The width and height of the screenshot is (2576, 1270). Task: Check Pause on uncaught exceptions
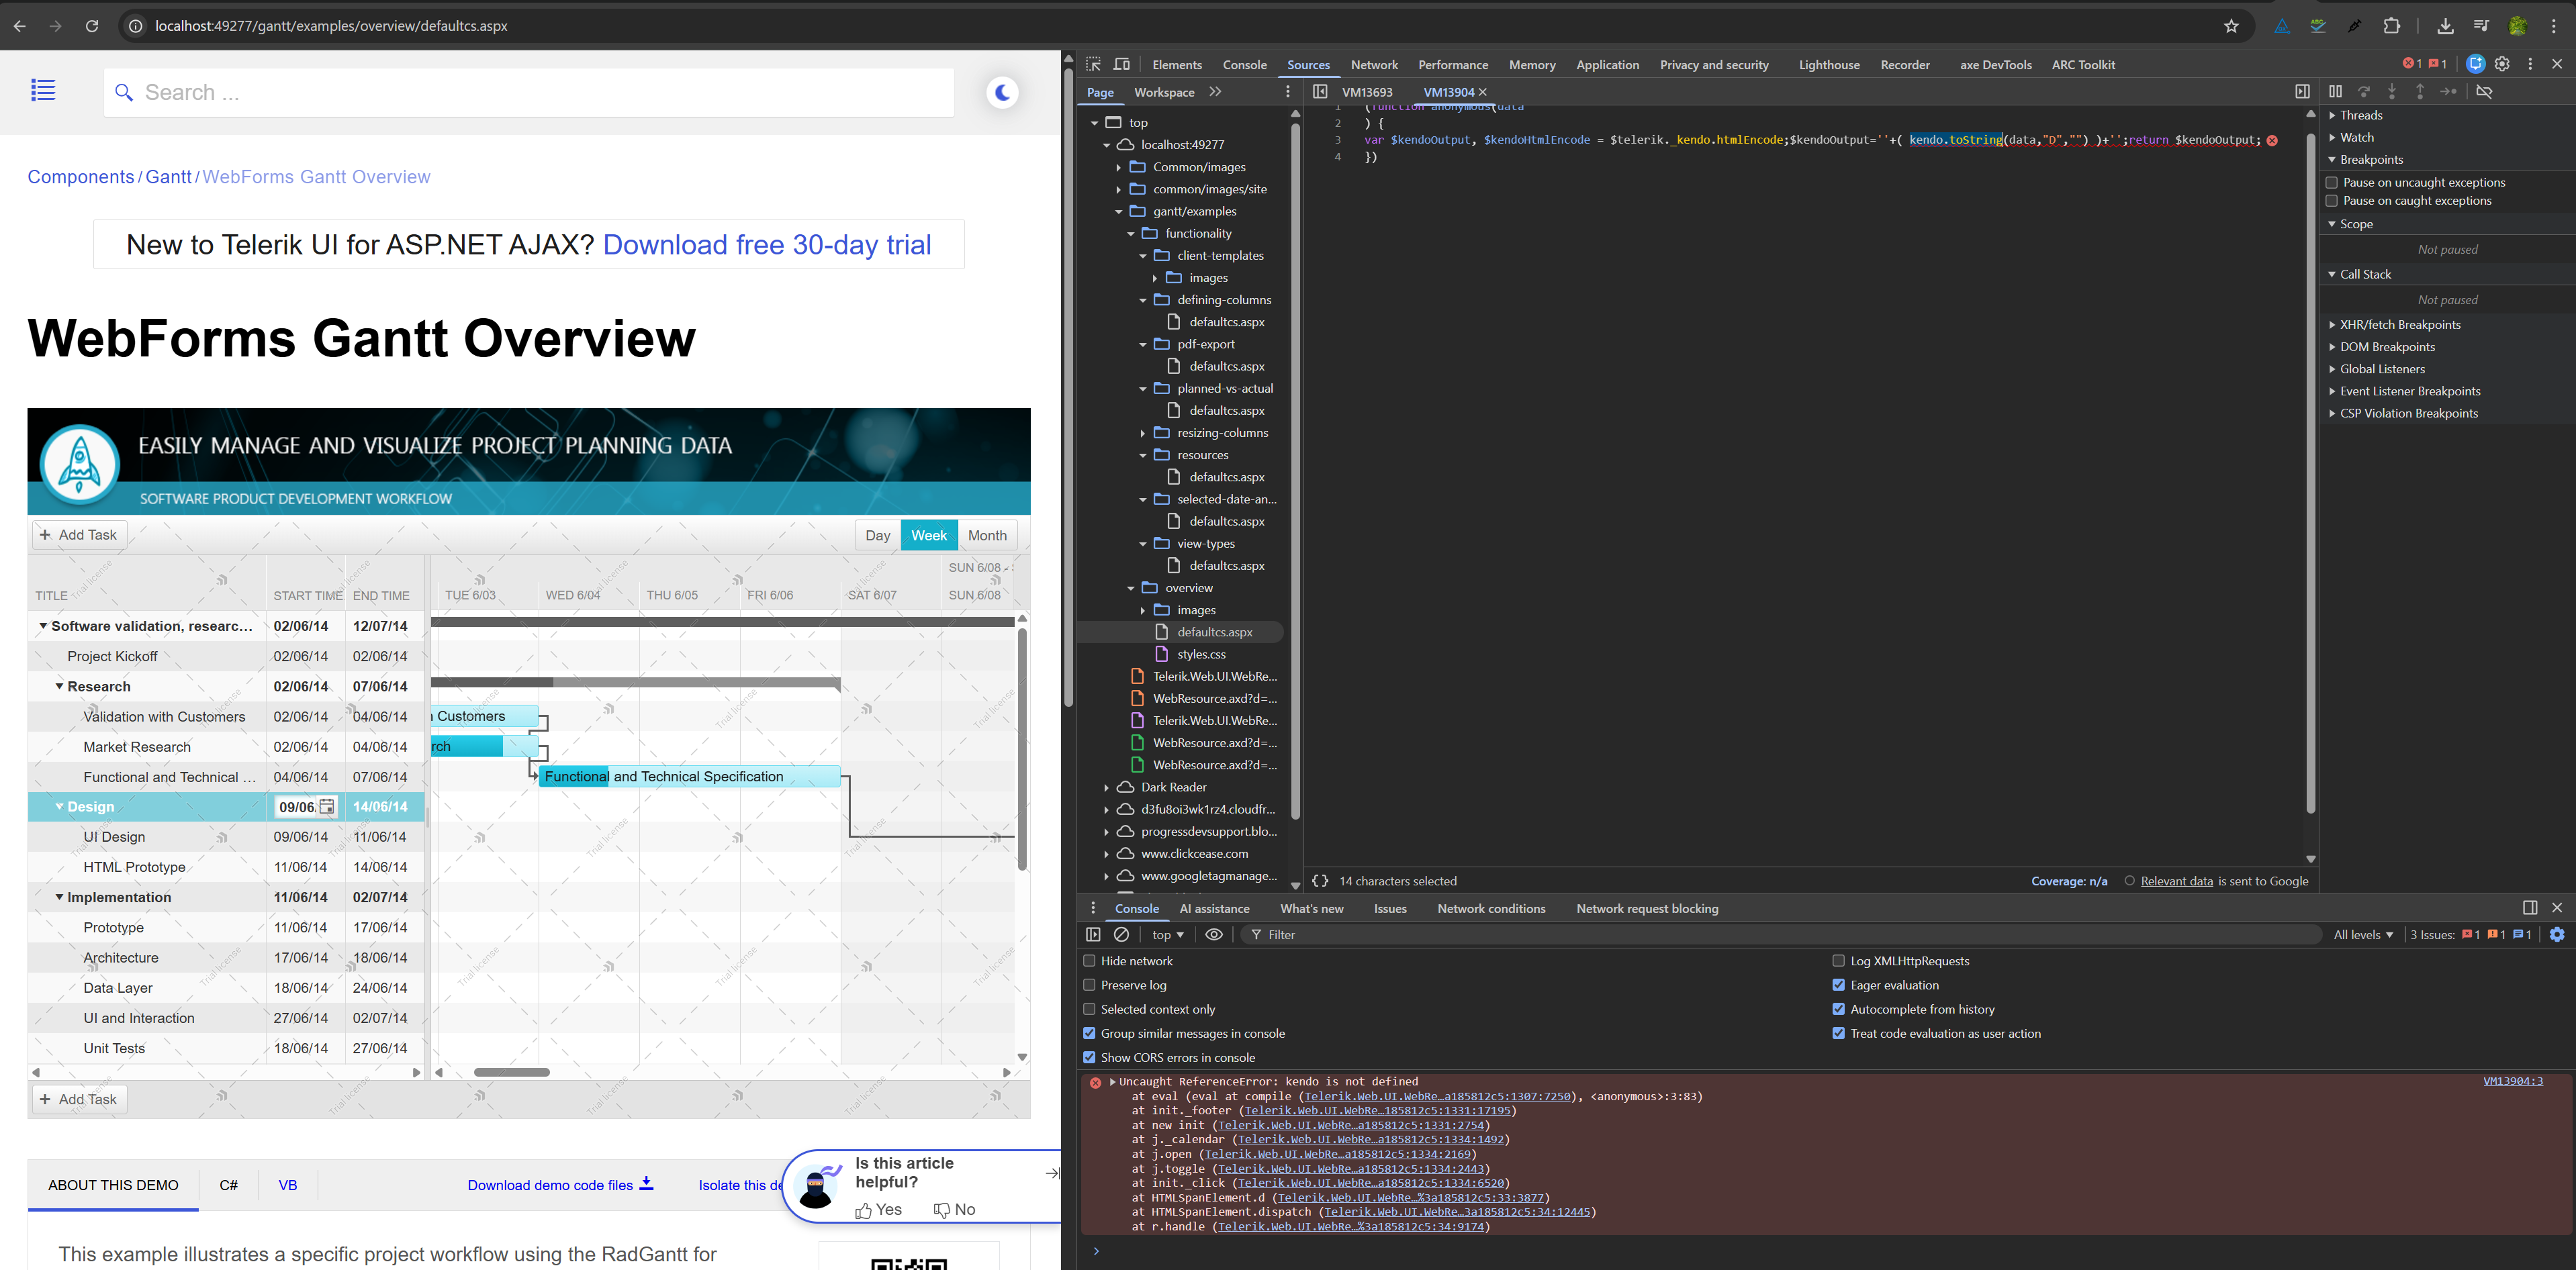[x=2332, y=182]
